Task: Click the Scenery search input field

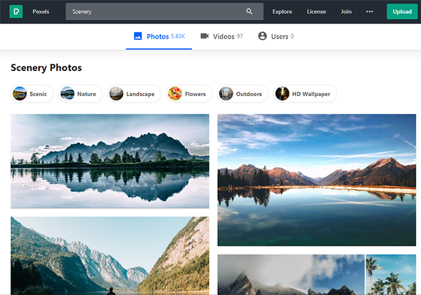Action: (155, 11)
